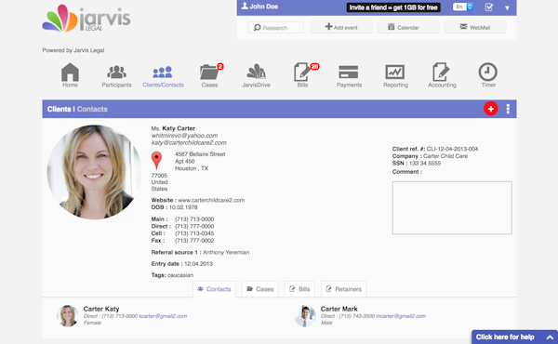The width and height of the screenshot is (558, 344).
Task: Expand the John Doe account dropdown arrow
Action: (x=507, y=7)
